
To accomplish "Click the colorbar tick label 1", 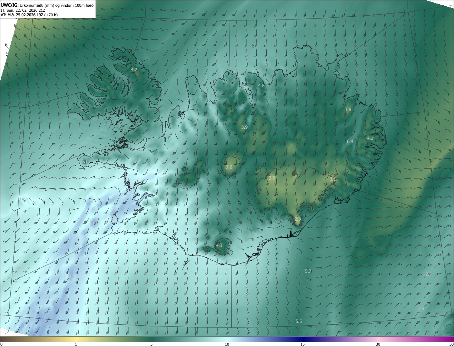I will pos(76,344).
